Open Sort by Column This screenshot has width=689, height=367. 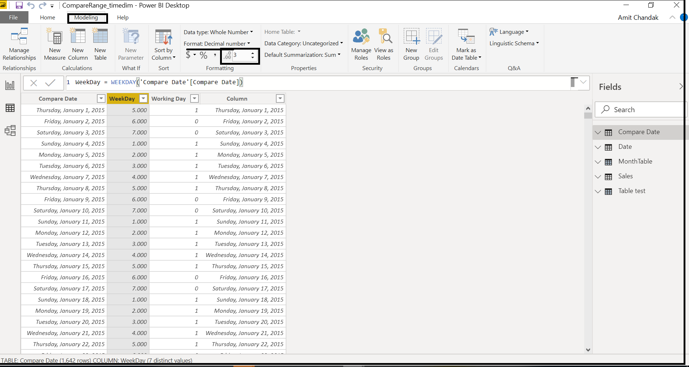point(164,44)
